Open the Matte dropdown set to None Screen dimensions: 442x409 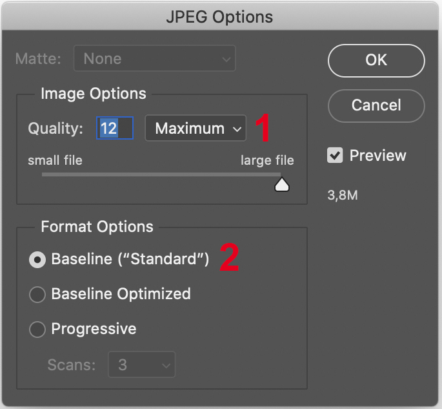155,59
